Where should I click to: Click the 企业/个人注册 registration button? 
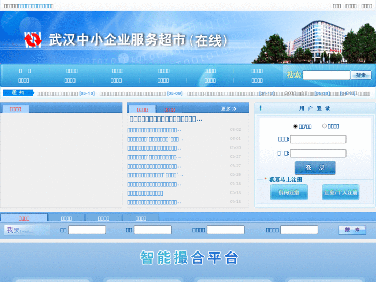[340, 192]
